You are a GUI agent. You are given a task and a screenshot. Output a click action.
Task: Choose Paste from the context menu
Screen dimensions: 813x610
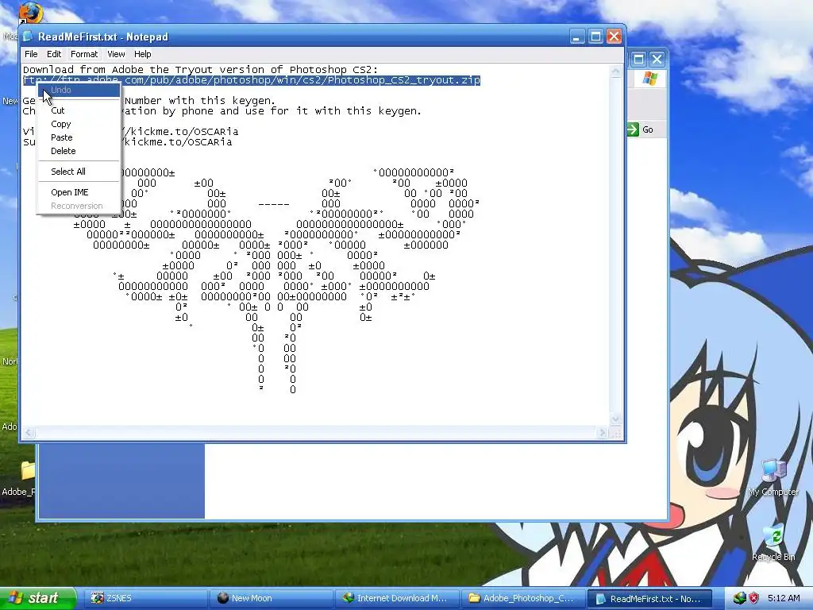(79, 137)
